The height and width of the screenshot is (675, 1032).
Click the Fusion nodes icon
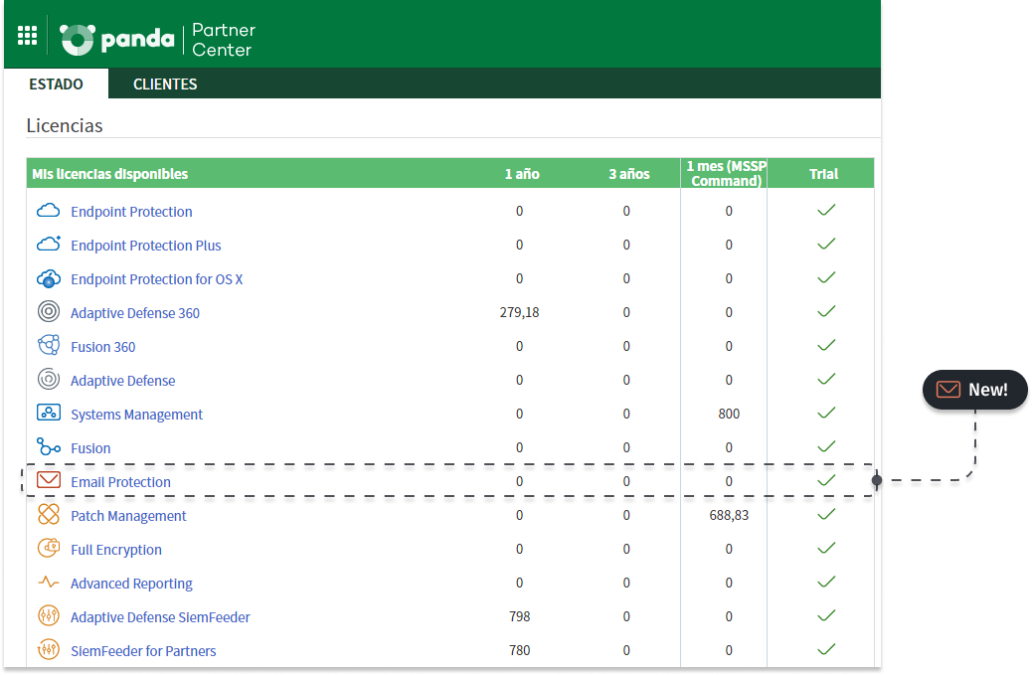coord(48,447)
